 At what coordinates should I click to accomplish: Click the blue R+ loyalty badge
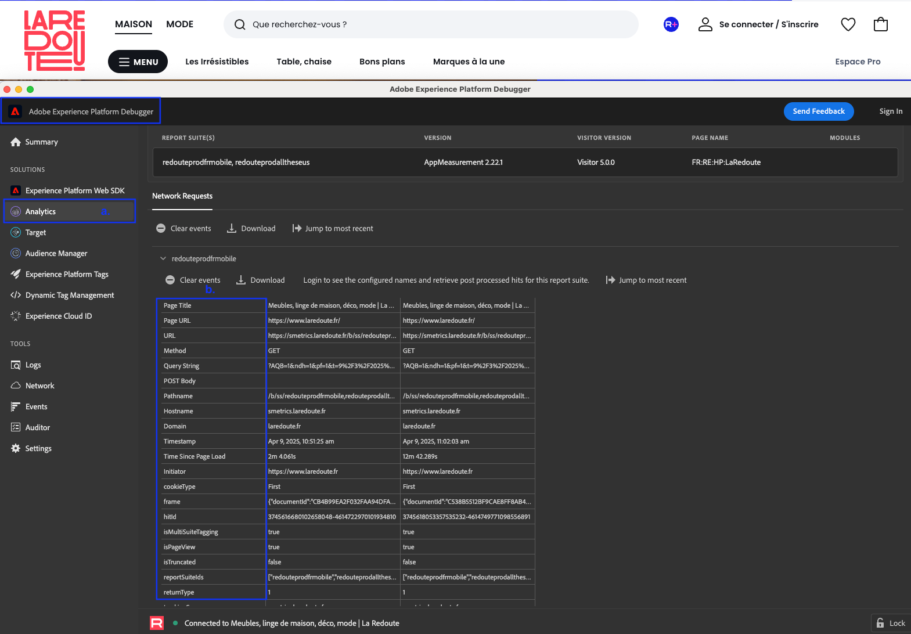[671, 24]
